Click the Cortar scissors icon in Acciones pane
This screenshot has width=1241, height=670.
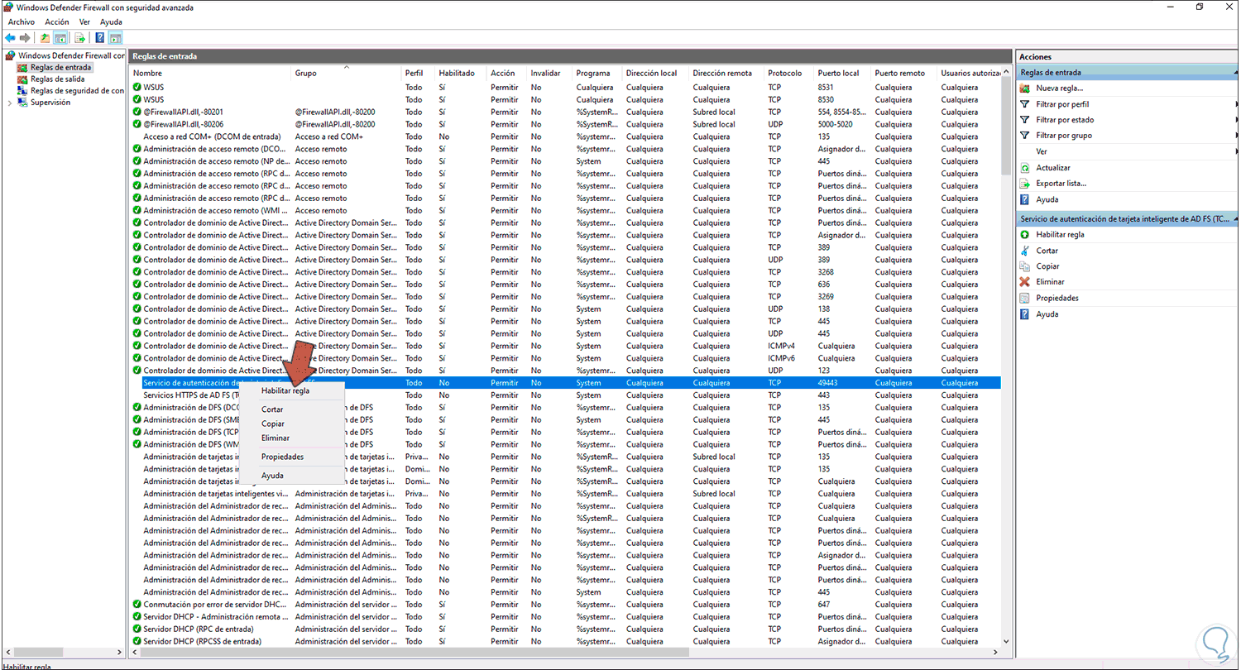tap(1025, 251)
